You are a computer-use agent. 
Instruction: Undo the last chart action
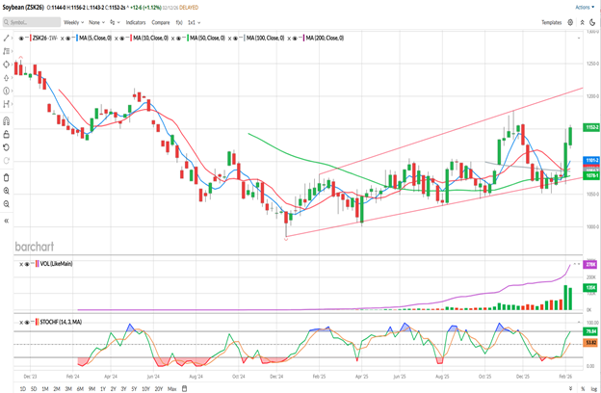tap(6, 147)
